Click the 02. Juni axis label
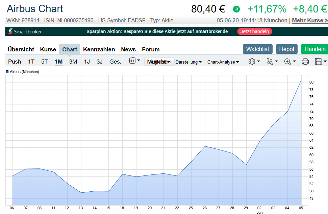Image resolution: width=328 pixels, height=214 pixels. point(260,210)
